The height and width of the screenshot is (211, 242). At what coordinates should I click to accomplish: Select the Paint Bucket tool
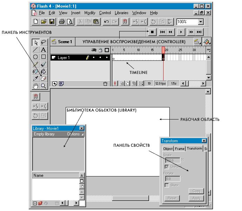44,71
